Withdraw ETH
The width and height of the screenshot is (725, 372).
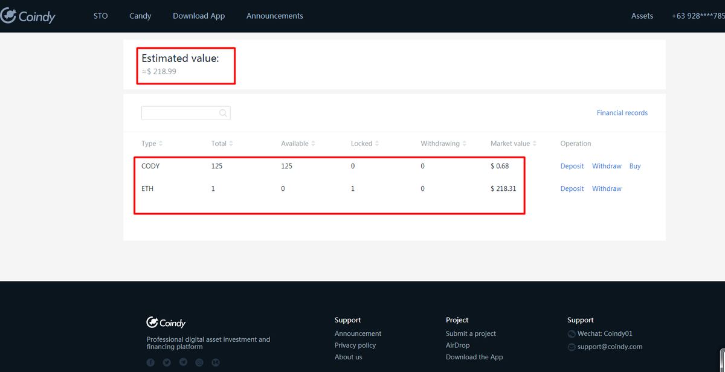pos(607,188)
